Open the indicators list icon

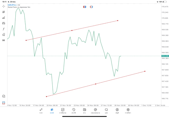[4, 18]
